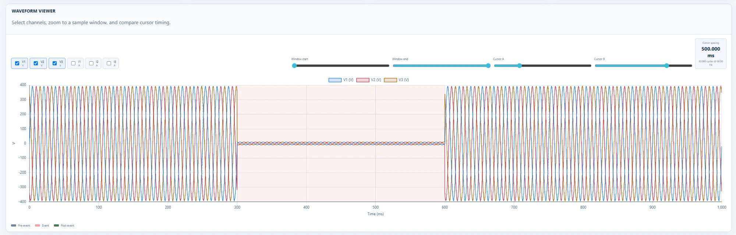Viewport: 736px width, 235px height.
Task: Click the Cursor A slider handle
Action: [519, 66]
